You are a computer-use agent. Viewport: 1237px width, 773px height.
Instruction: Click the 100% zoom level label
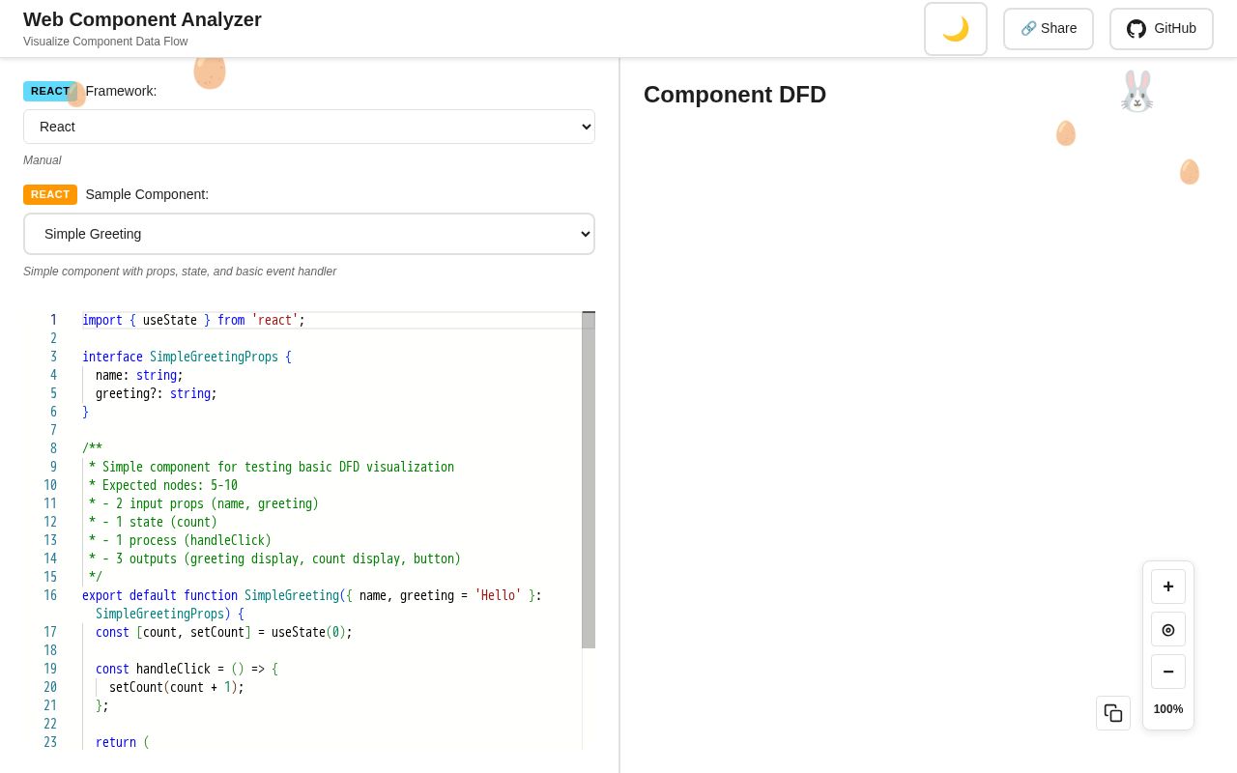coord(1168,709)
